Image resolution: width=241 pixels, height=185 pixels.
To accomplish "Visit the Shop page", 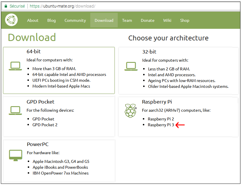I will point(185,20).
